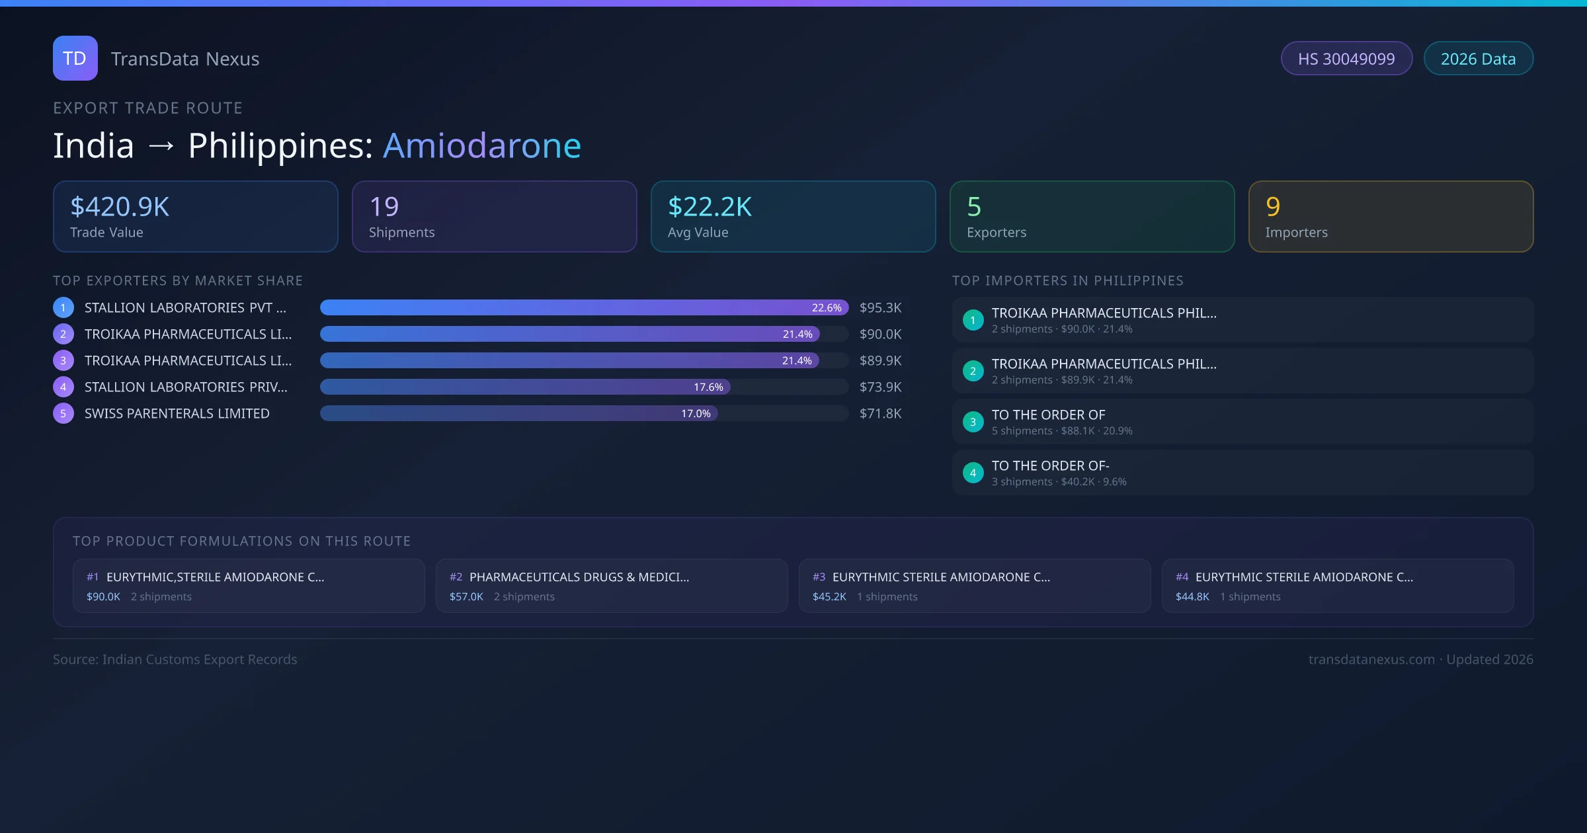Click the 17.0% Swiss Parenterals share bar
The width and height of the screenshot is (1587, 833).
(518, 413)
